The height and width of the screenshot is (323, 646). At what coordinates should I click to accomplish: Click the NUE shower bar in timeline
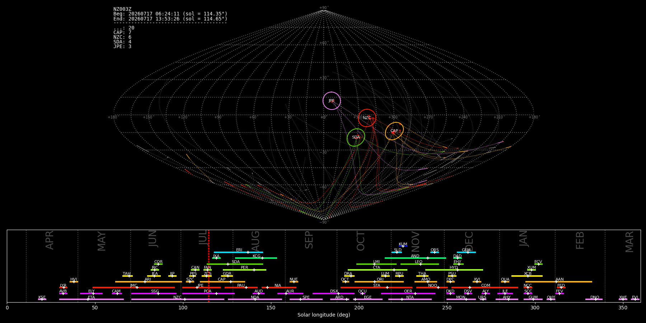click(x=294, y=282)
